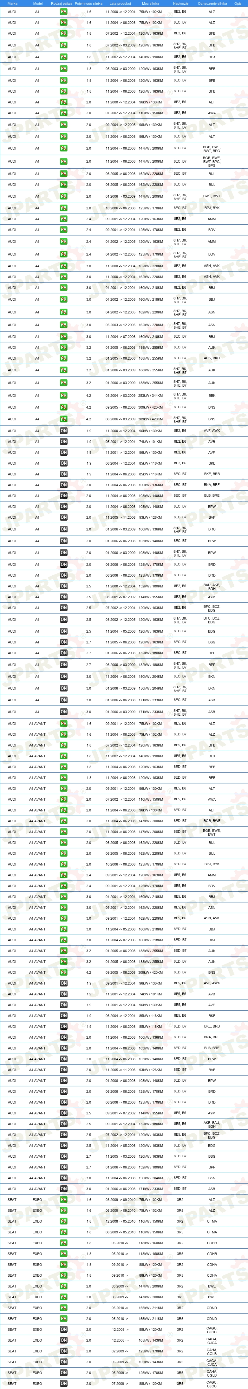Select the AUK, BKH engine code cell
248x1389 pixels.
point(212,358)
